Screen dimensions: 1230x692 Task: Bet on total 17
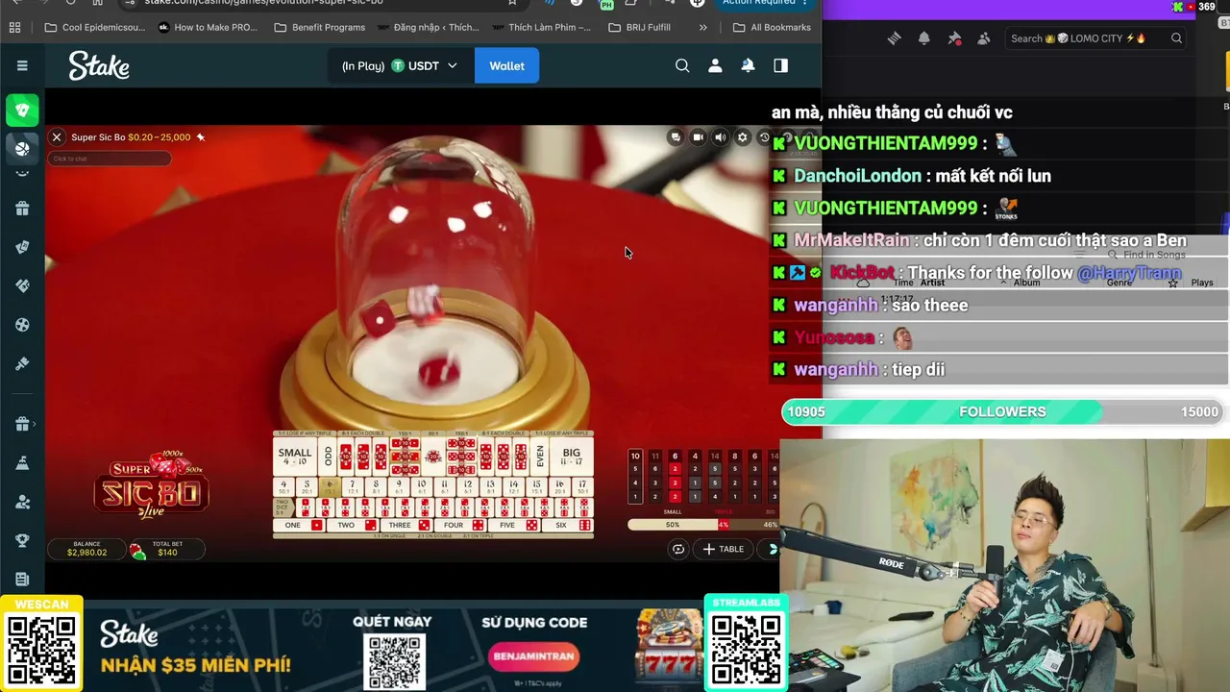click(x=581, y=486)
